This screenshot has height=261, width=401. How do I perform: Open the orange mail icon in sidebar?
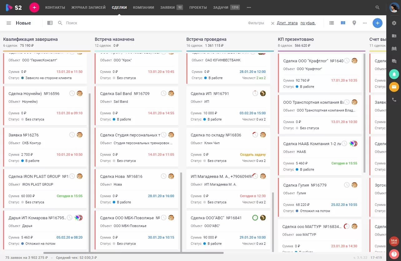coord(394,87)
